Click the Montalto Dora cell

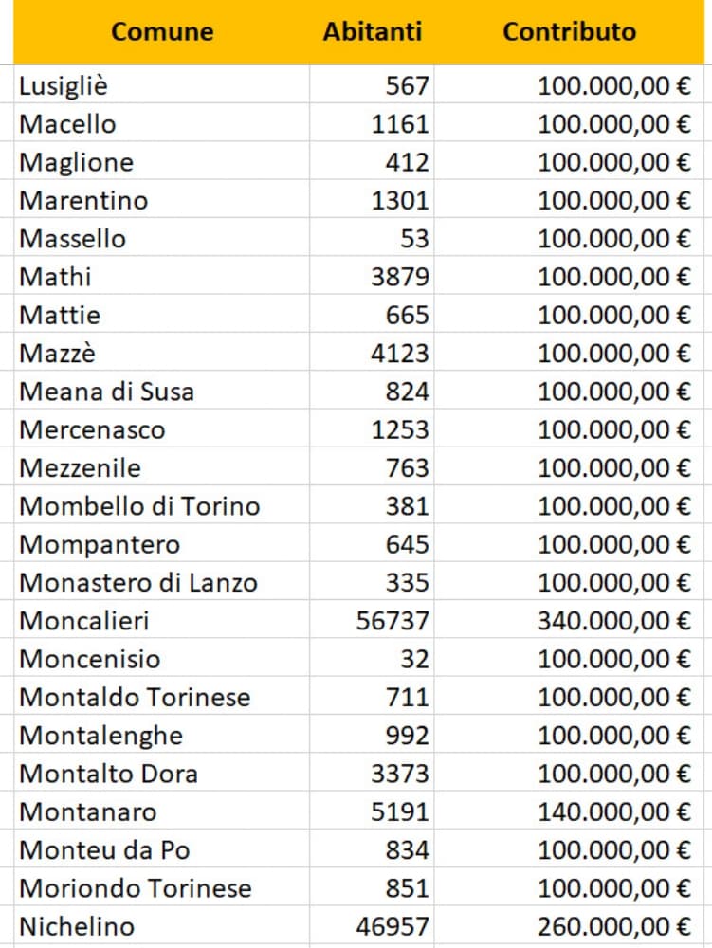coord(108,774)
